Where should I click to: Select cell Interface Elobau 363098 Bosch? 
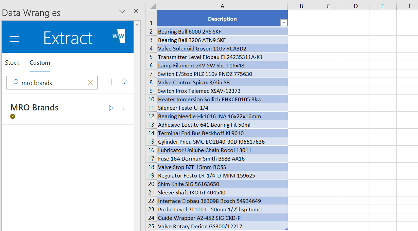(222, 201)
